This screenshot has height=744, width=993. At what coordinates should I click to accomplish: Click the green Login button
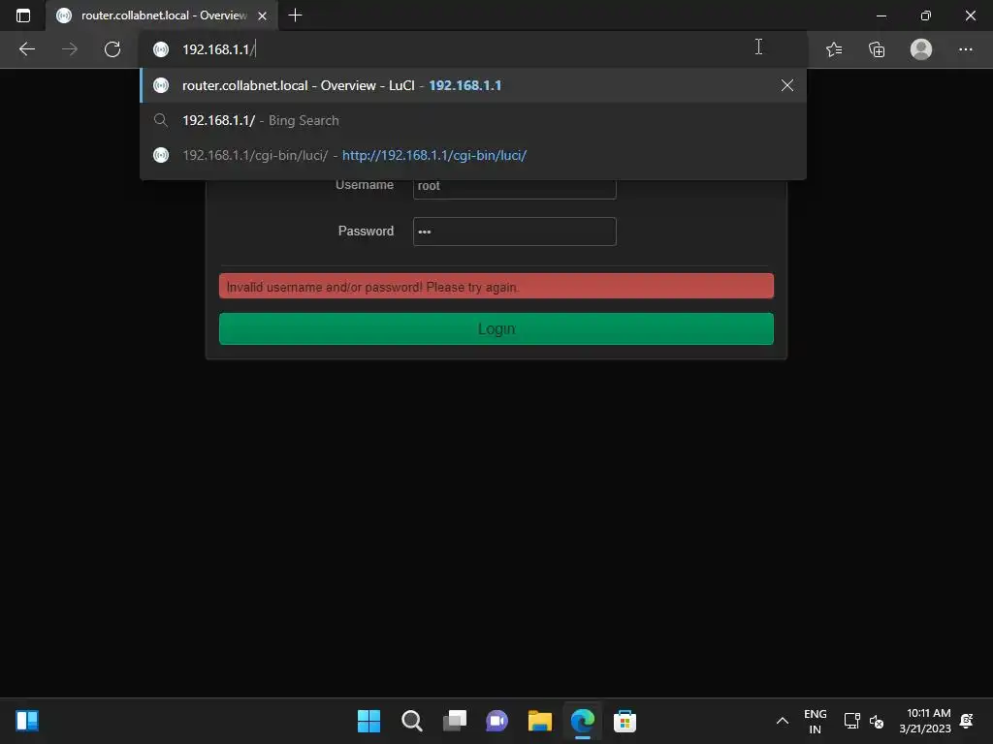496,329
